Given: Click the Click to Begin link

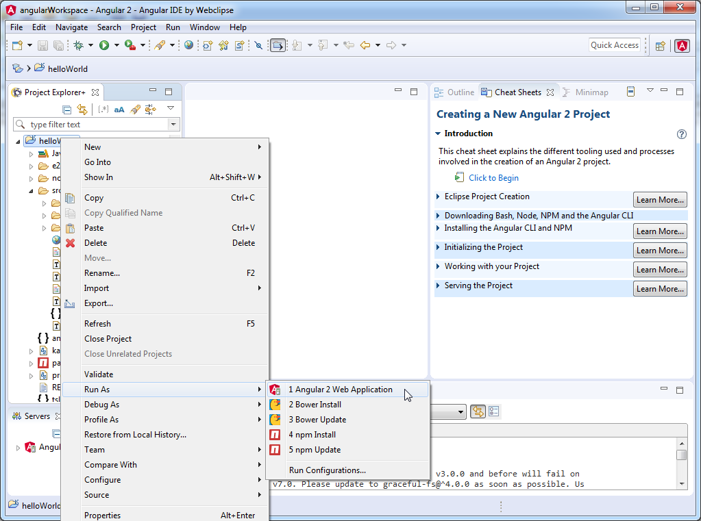Looking at the screenshot, I should [493, 178].
